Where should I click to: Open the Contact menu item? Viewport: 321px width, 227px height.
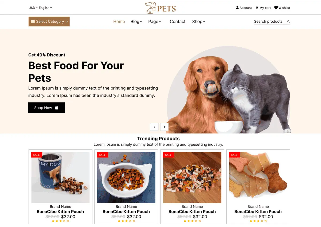(x=178, y=22)
